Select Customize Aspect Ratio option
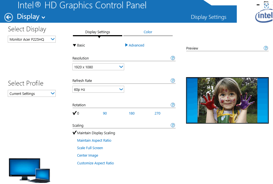Viewport: 273px width, 184px height. [x=95, y=163]
